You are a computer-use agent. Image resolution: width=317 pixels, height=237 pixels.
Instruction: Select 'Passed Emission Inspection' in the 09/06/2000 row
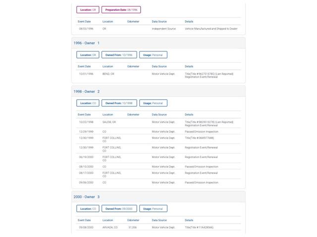(202, 182)
